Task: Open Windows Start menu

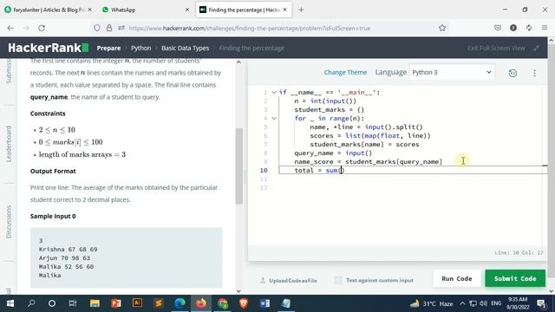Action: click(x=10, y=303)
